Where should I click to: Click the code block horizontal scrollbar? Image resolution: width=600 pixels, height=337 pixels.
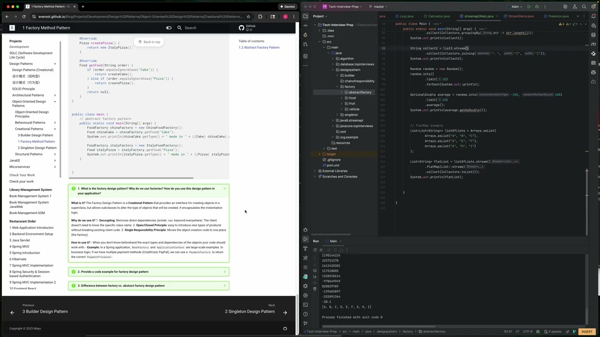tap(131, 178)
